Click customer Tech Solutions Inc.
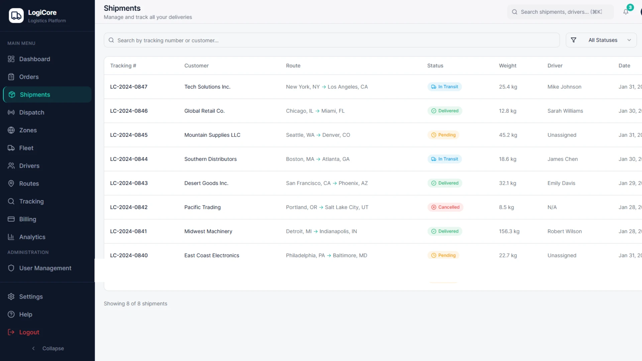Viewport: 642px width, 361px height. tap(207, 87)
